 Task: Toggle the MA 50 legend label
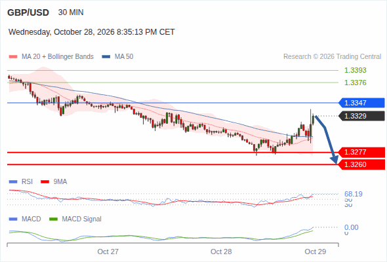[124, 57]
